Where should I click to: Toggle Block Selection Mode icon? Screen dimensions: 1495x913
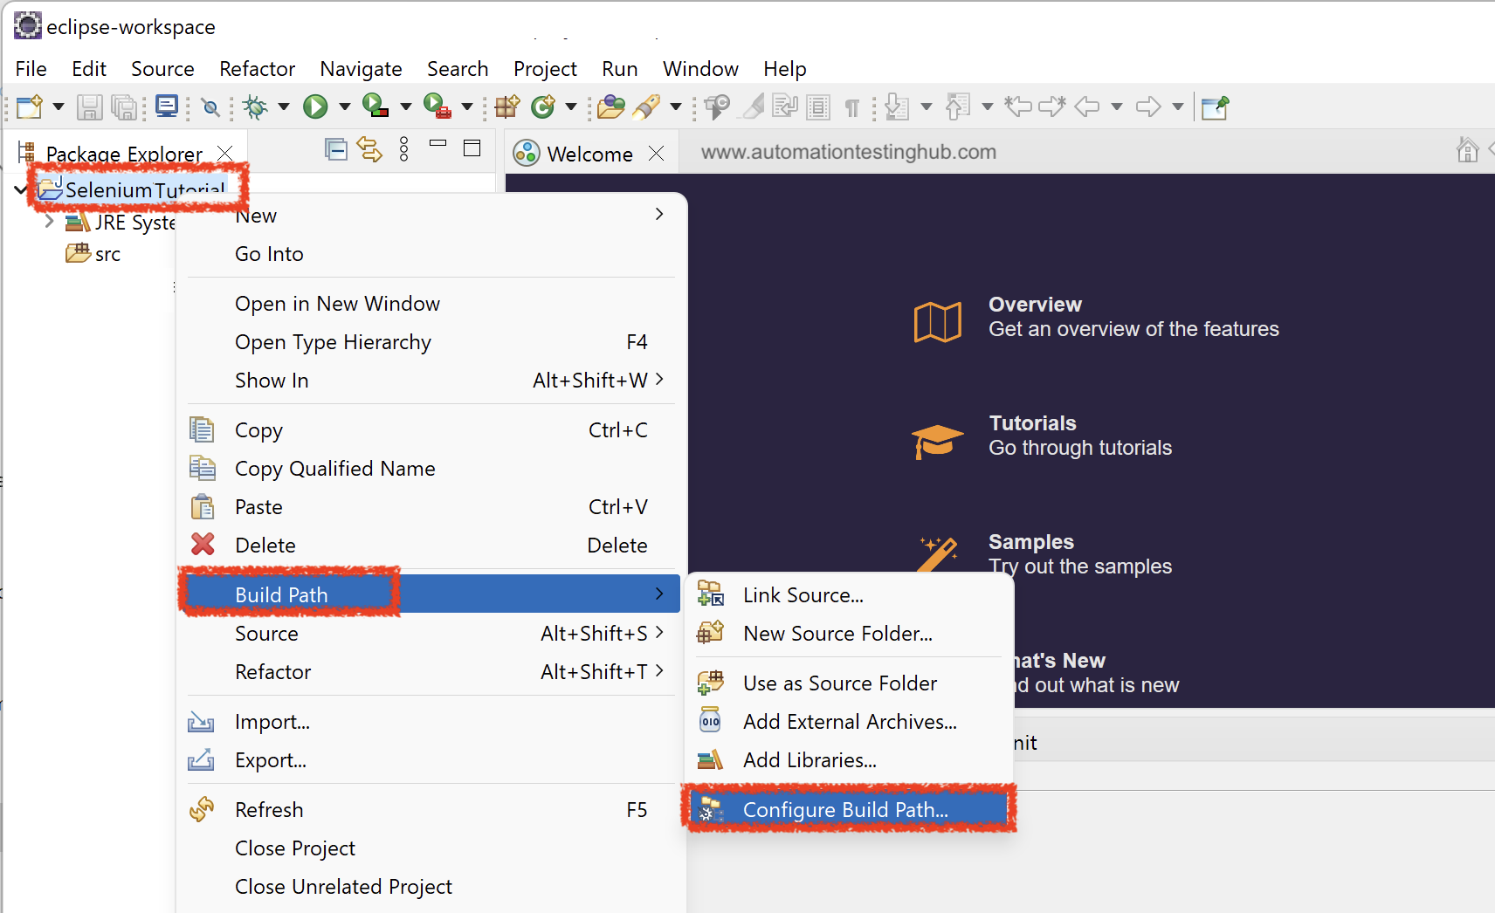(x=818, y=106)
